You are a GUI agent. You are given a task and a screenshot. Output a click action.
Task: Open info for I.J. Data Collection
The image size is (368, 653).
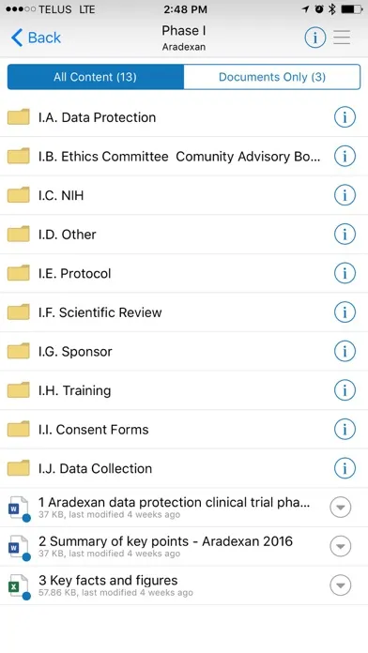pyautogui.click(x=345, y=468)
